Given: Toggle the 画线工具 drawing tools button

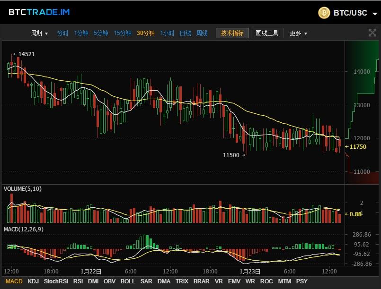Looking at the screenshot, I should (267, 33).
